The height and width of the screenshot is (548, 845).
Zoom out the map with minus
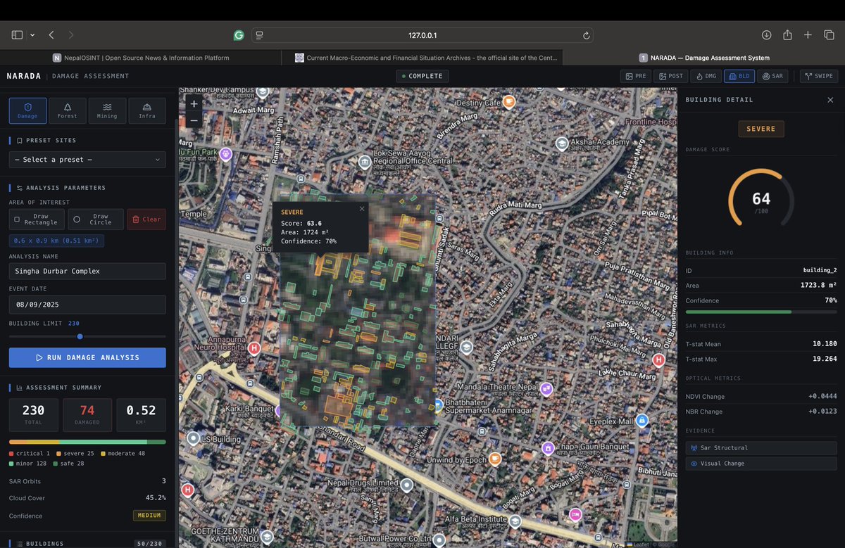194,120
